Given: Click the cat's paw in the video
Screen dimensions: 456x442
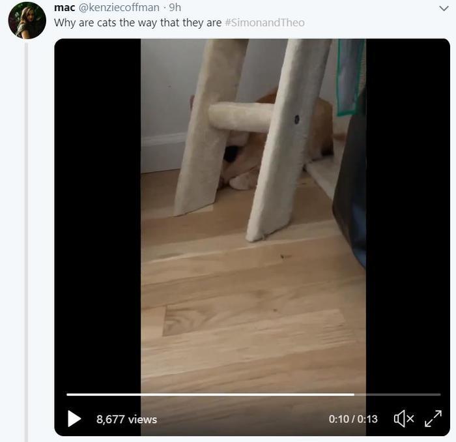Looking at the screenshot, I should [x=242, y=181].
